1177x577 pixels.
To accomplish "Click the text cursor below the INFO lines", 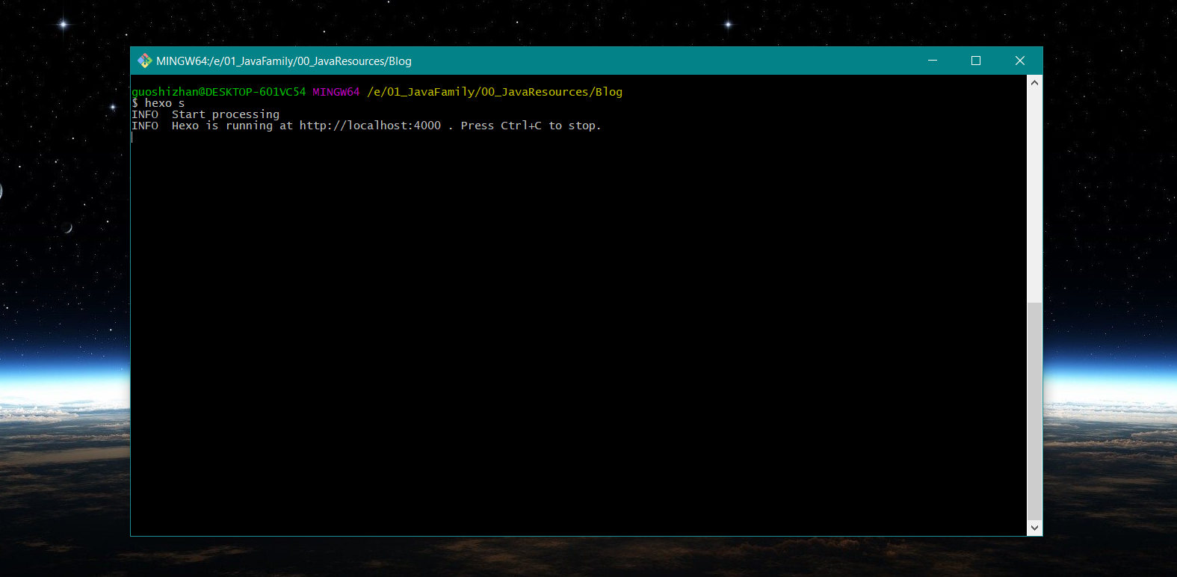I will [x=132, y=137].
